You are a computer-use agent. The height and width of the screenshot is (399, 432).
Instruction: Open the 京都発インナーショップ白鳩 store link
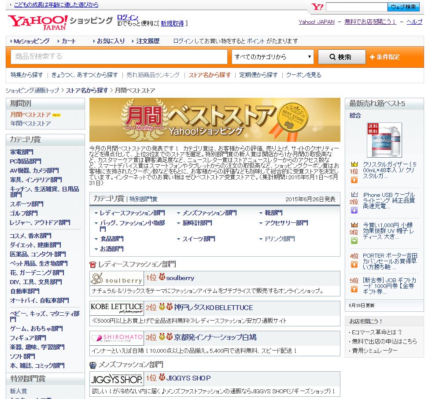pyautogui.click(x=215, y=337)
